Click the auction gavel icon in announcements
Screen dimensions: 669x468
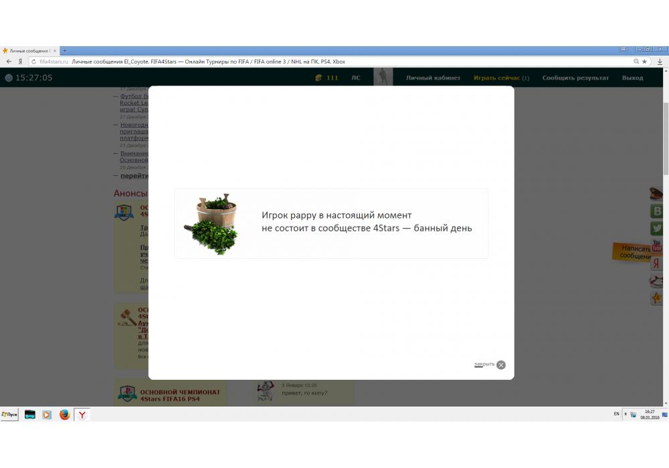tap(126, 317)
